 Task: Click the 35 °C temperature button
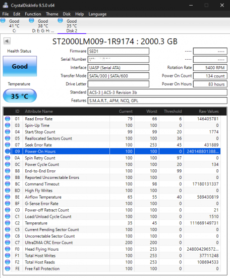coord(20,96)
